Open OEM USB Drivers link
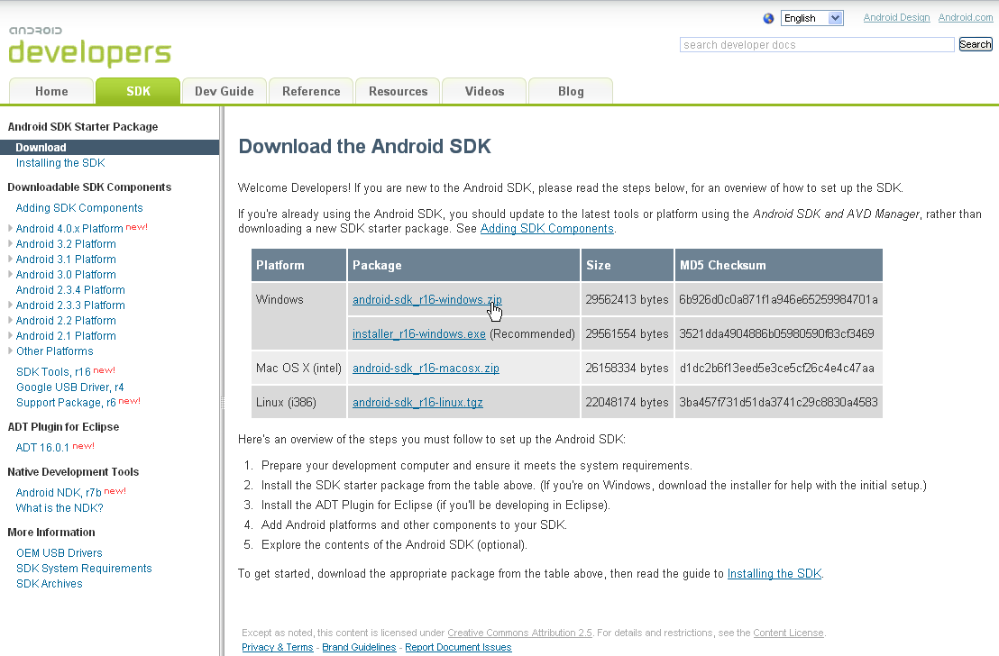Screen dimensions: 999x656 (60, 552)
